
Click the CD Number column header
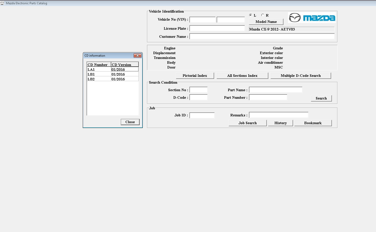[99, 64]
